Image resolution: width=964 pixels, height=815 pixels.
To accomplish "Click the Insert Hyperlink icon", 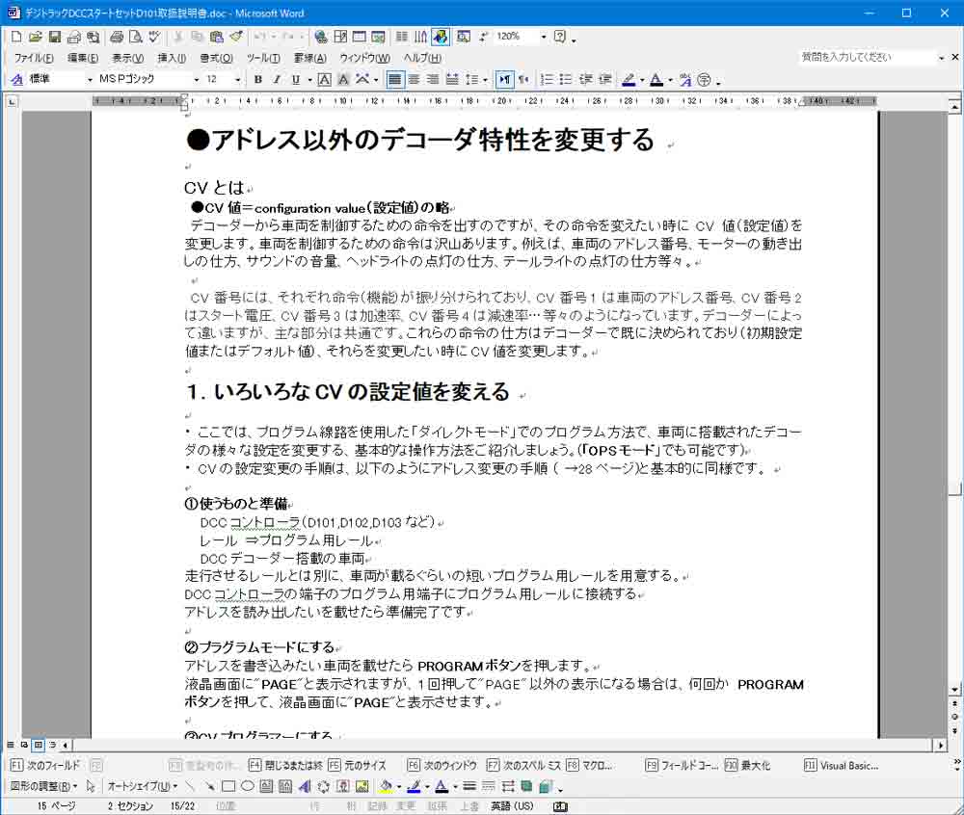I will [320, 38].
